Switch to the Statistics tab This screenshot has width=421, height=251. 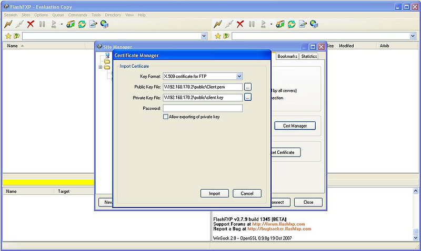[309, 56]
